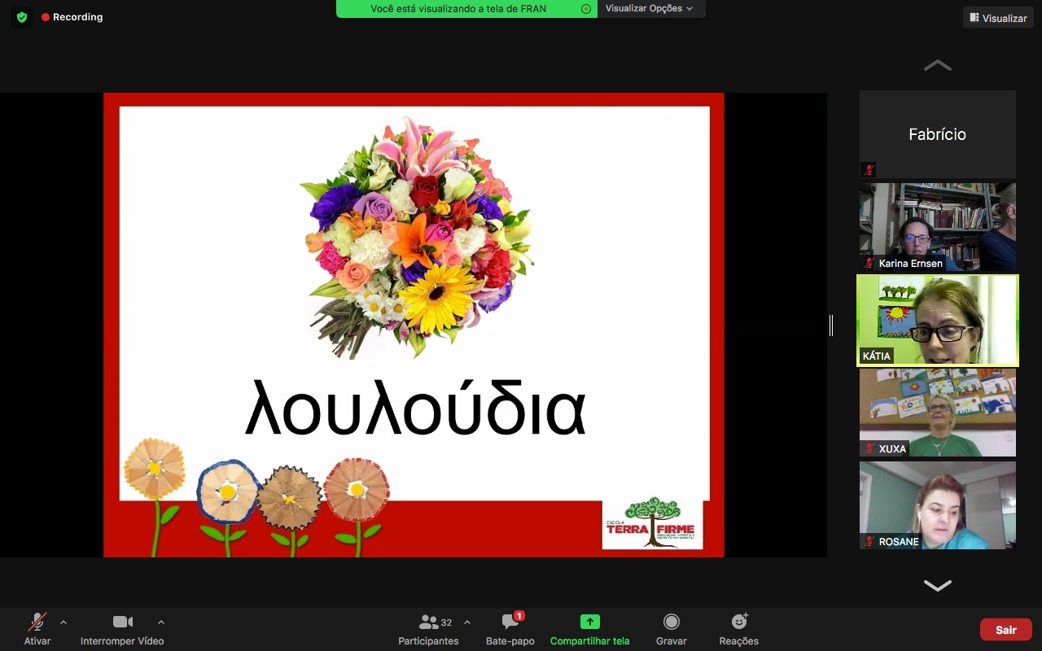Image resolution: width=1042 pixels, height=651 pixels.
Task: Open the Participantes panel
Action: 428,629
